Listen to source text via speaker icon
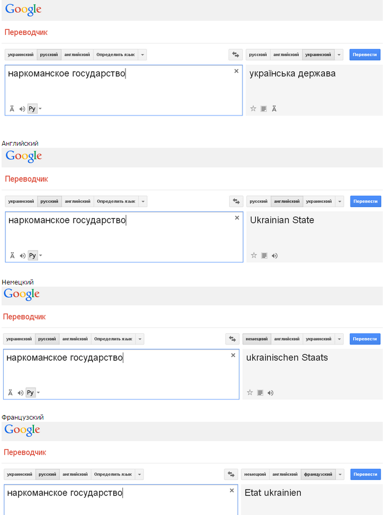386x515 pixels. [22, 108]
